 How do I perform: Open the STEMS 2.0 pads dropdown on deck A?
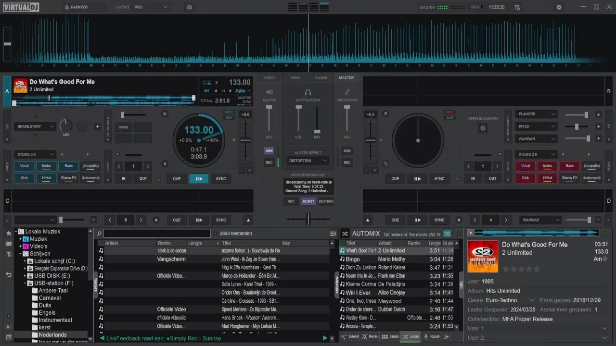[35, 154]
